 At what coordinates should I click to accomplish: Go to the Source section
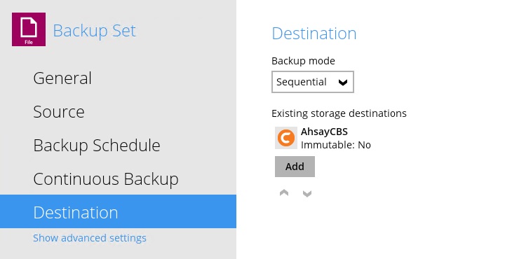coord(59,111)
